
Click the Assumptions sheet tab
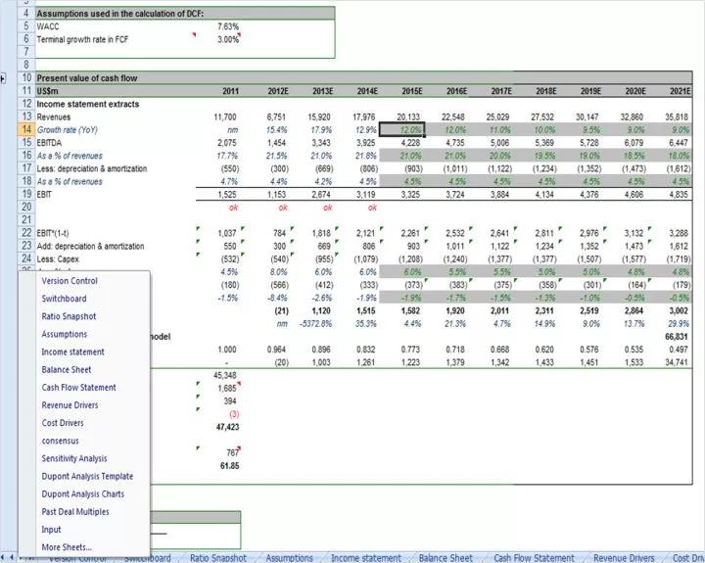289,558
